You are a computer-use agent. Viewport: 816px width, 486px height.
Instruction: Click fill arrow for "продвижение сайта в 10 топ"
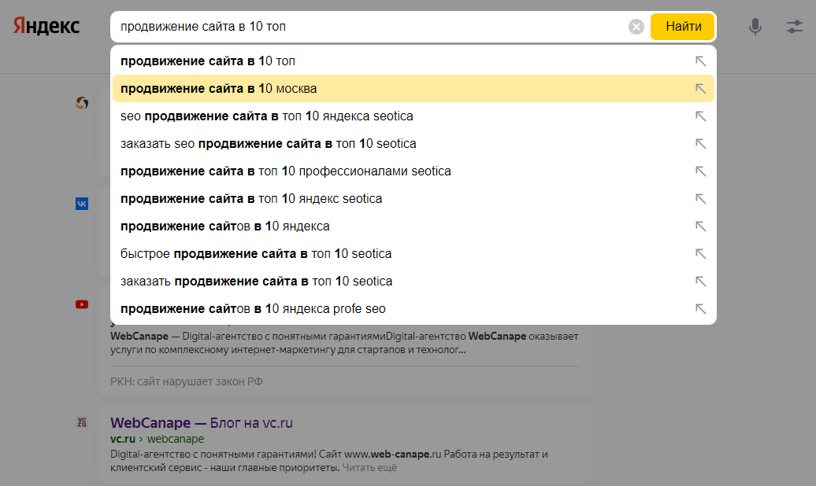pos(700,61)
